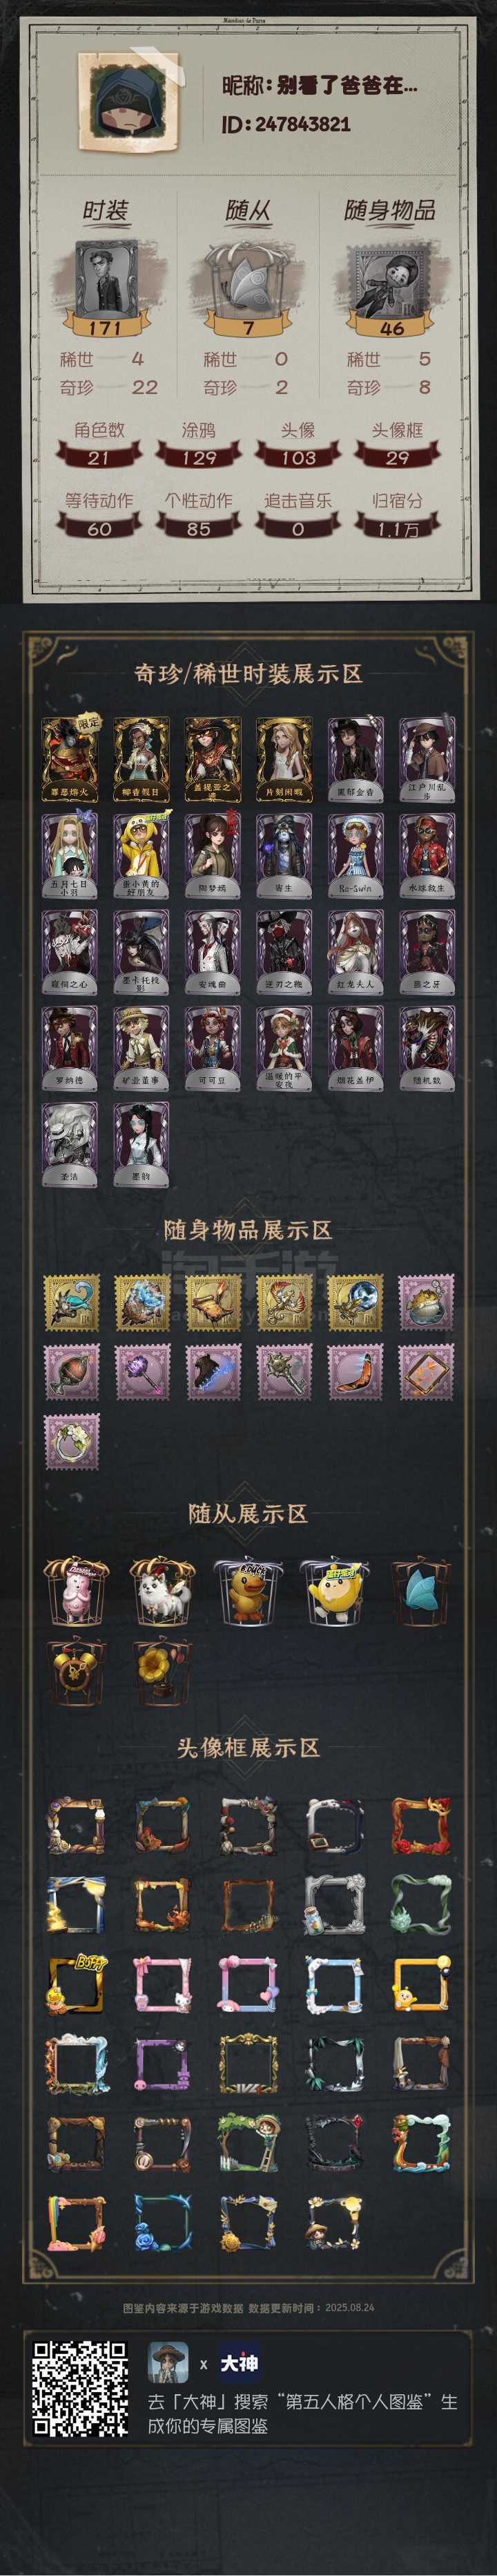
Task: Click the flower wreath accessory stamp
Action: pos(72,1441)
